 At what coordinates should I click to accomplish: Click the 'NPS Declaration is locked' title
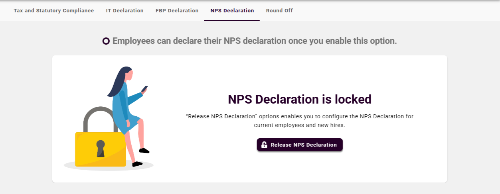300,99
